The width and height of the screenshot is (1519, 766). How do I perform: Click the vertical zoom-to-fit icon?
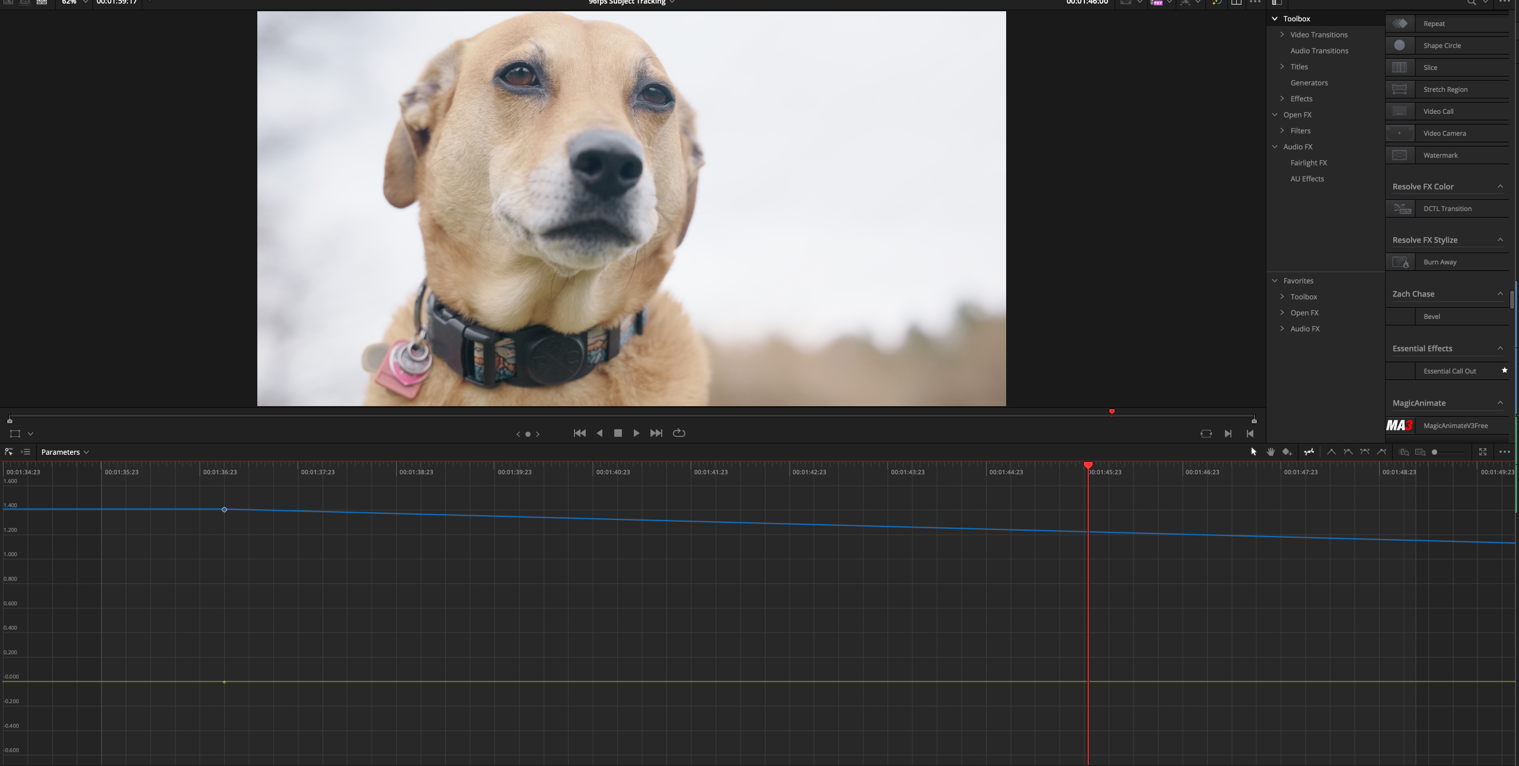coord(1403,452)
